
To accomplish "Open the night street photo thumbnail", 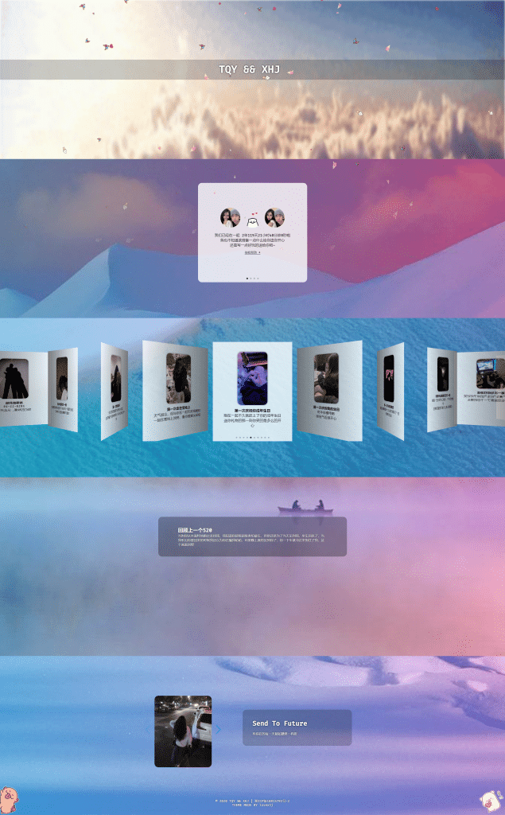I will (x=183, y=731).
